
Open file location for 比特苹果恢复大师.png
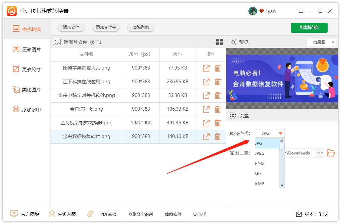[x=206, y=68]
